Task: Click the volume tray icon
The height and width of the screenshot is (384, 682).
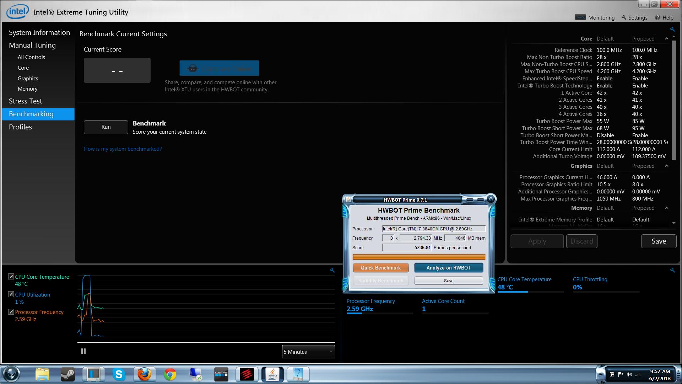Action: click(629, 374)
